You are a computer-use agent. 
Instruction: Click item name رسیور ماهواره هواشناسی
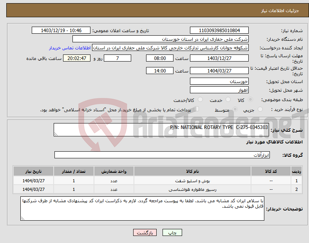[192, 189]
